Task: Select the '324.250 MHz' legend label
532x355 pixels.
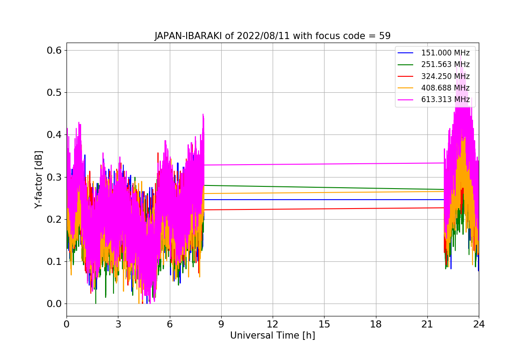Action: (x=445, y=76)
